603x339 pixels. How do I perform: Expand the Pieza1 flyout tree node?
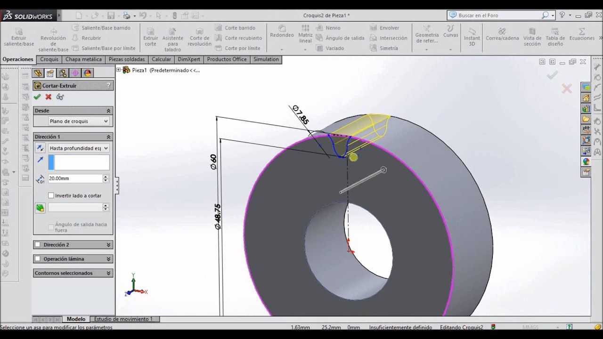point(119,70)
